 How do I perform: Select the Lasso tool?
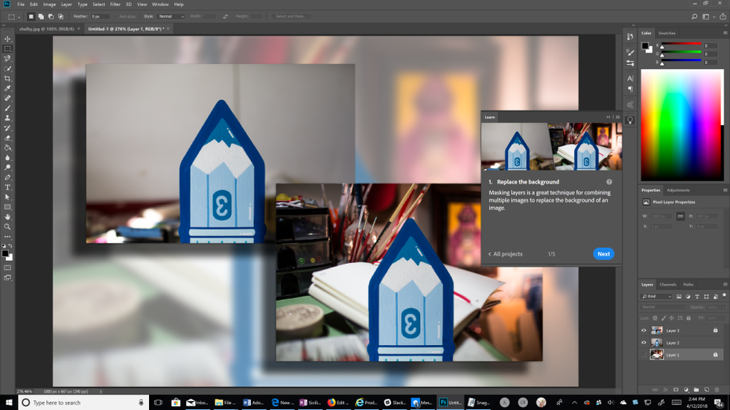(7, 59)
